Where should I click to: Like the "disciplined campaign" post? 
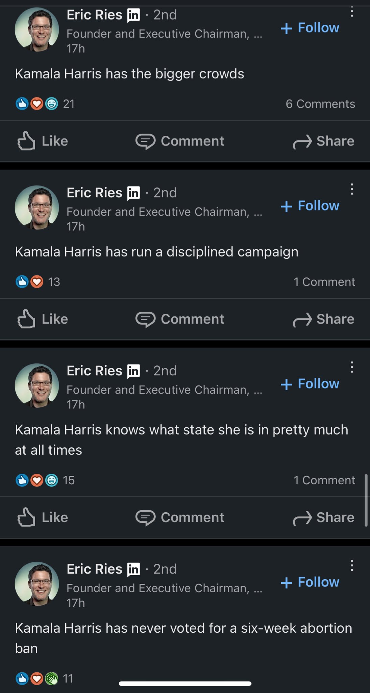point(43,319)
